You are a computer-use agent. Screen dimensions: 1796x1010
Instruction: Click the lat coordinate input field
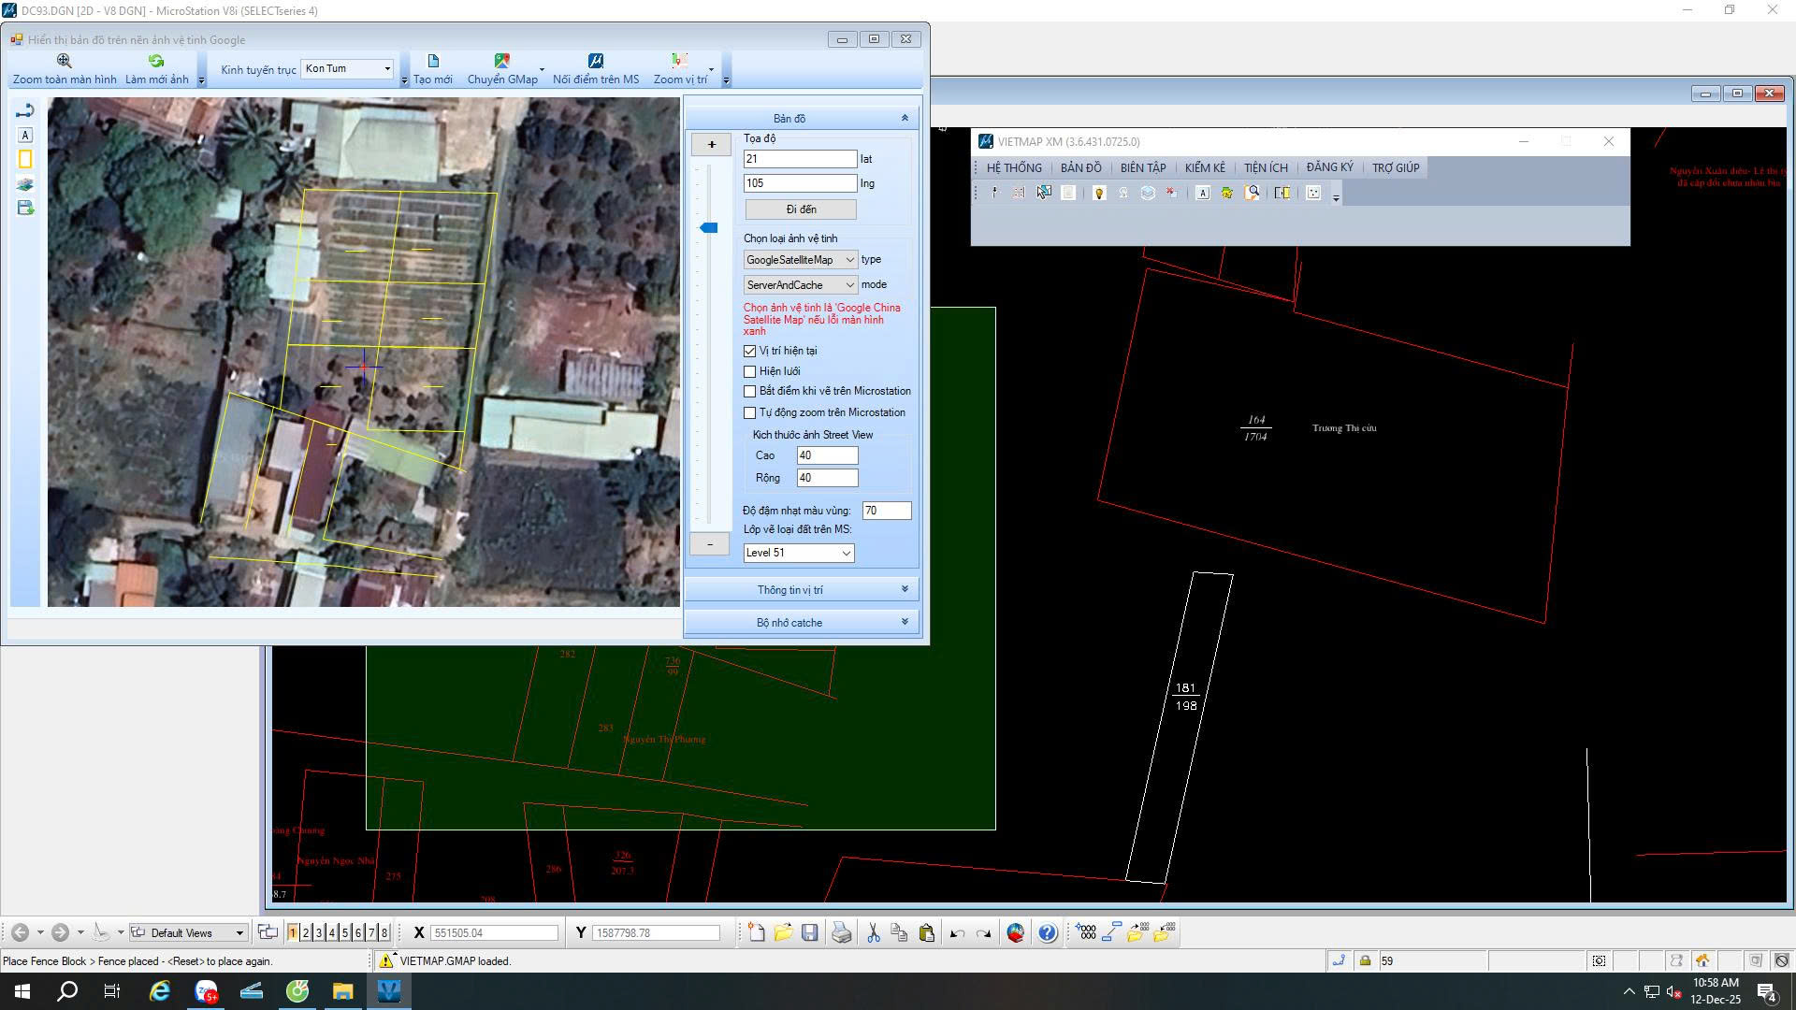pos(800,159)
